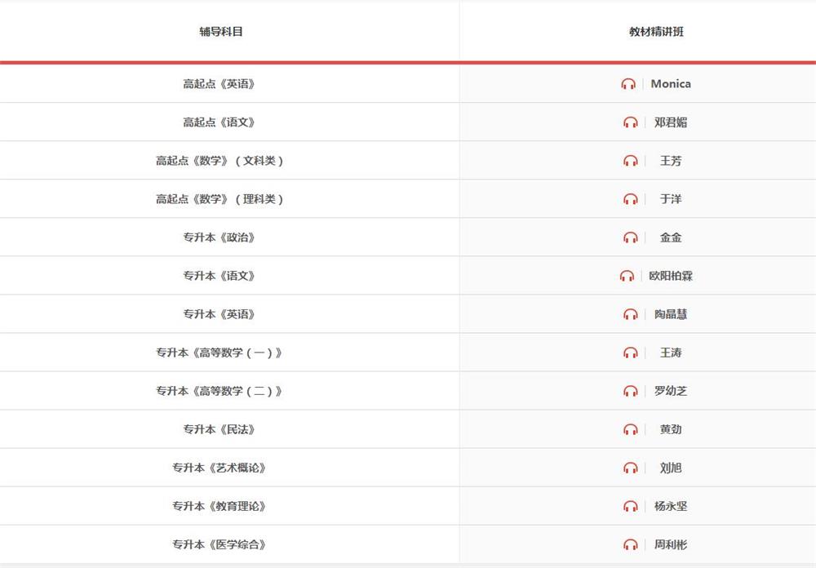Click headphone icon next to 周利彬
This screenshot has height=568, width=816.
(x=630, y=544)
